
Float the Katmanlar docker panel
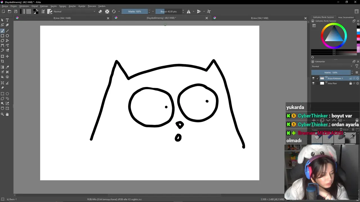pos(354,61)
